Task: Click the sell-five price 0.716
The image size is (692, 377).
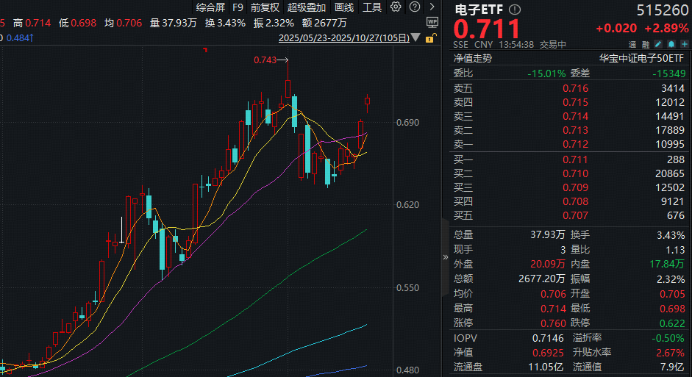Action: [575, 88]
